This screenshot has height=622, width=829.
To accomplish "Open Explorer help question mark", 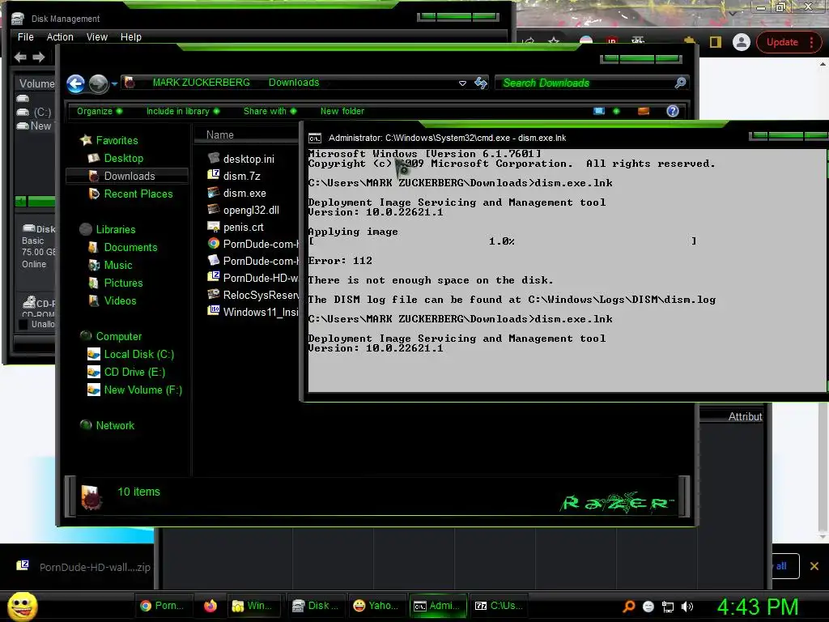I will [x=673, y=111].
